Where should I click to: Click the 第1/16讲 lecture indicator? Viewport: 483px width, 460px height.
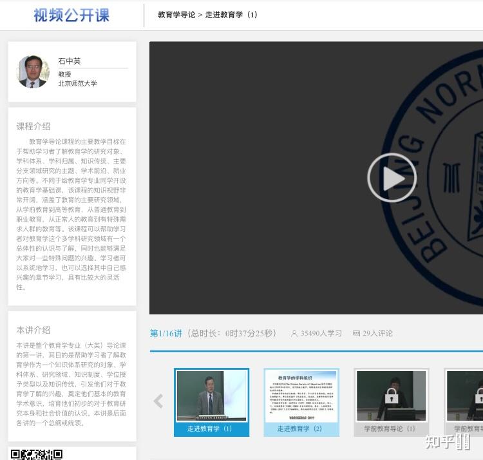click(x=166, y=333)
